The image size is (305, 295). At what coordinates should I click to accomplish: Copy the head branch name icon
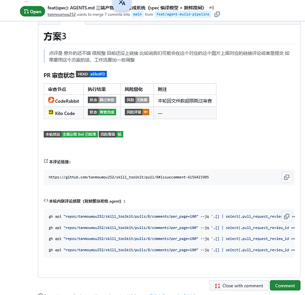pyautogui.click(x=217, y=14)
